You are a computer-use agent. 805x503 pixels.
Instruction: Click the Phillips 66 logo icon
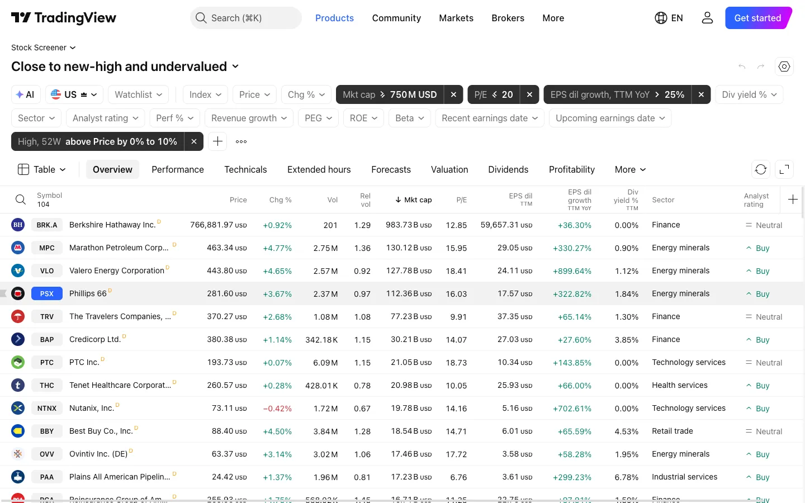point(18,293)
